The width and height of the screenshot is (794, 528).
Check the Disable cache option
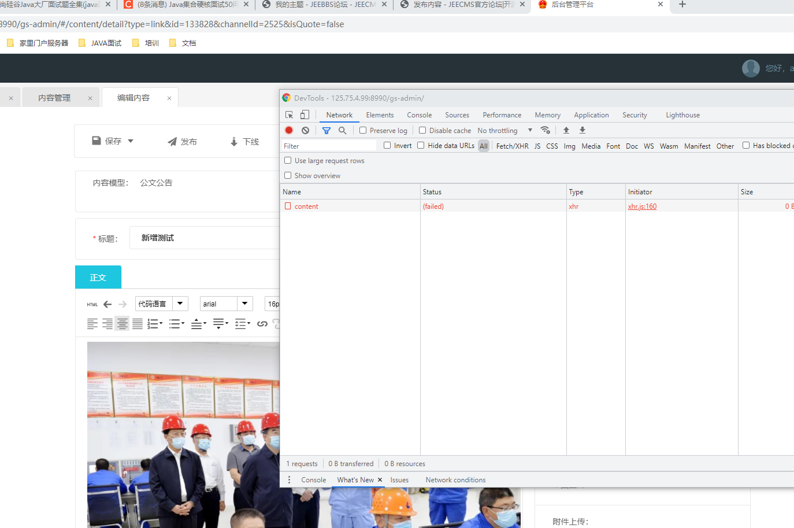[x=422, y=130]
